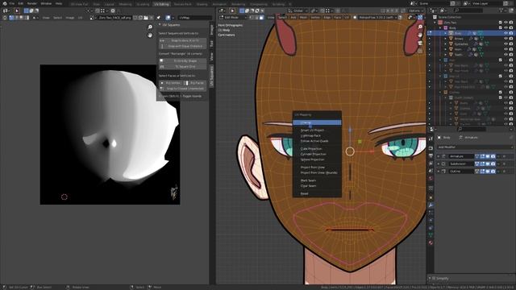Toggle visibility of selected Body object
This screenshot has height=290, width=516.
coord(506,33)
